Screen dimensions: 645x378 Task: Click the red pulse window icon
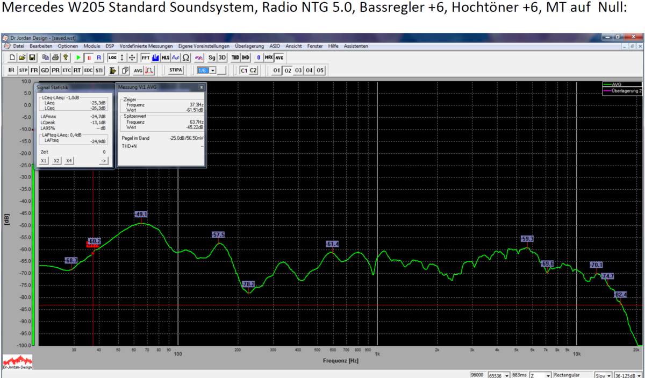click(149, 70)
